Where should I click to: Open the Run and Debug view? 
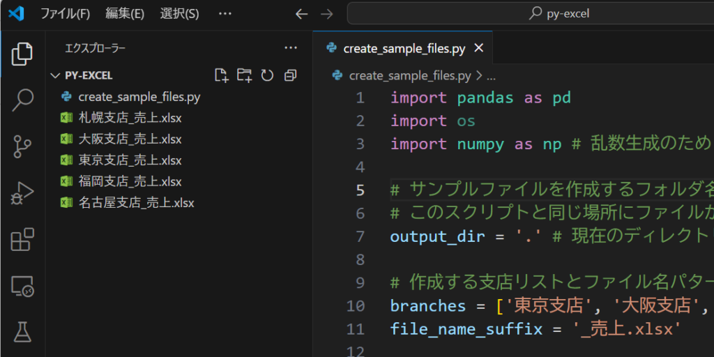click(x=22, y=193)
